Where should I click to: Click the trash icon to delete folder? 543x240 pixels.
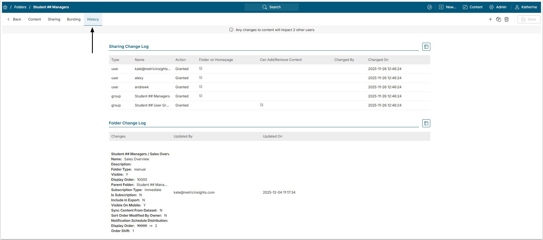click(507, 19)
